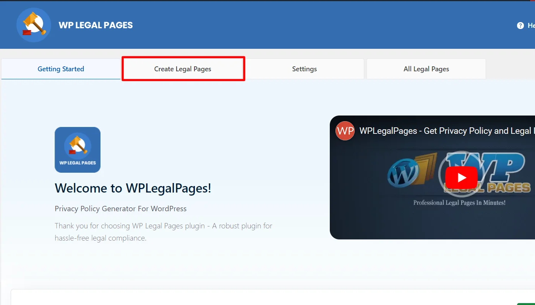Click the gavel graphic on the plugin logo
This screenshot has height=305, width=535.
coord(78,145)
